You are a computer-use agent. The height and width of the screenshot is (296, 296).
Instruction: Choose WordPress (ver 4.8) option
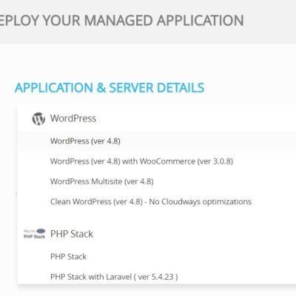point(85,141)
